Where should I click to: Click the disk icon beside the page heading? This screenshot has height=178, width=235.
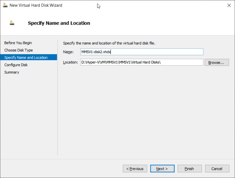coord(12,23)
